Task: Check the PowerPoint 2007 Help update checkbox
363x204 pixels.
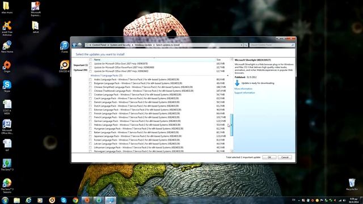Action: [x=91, y=67]
